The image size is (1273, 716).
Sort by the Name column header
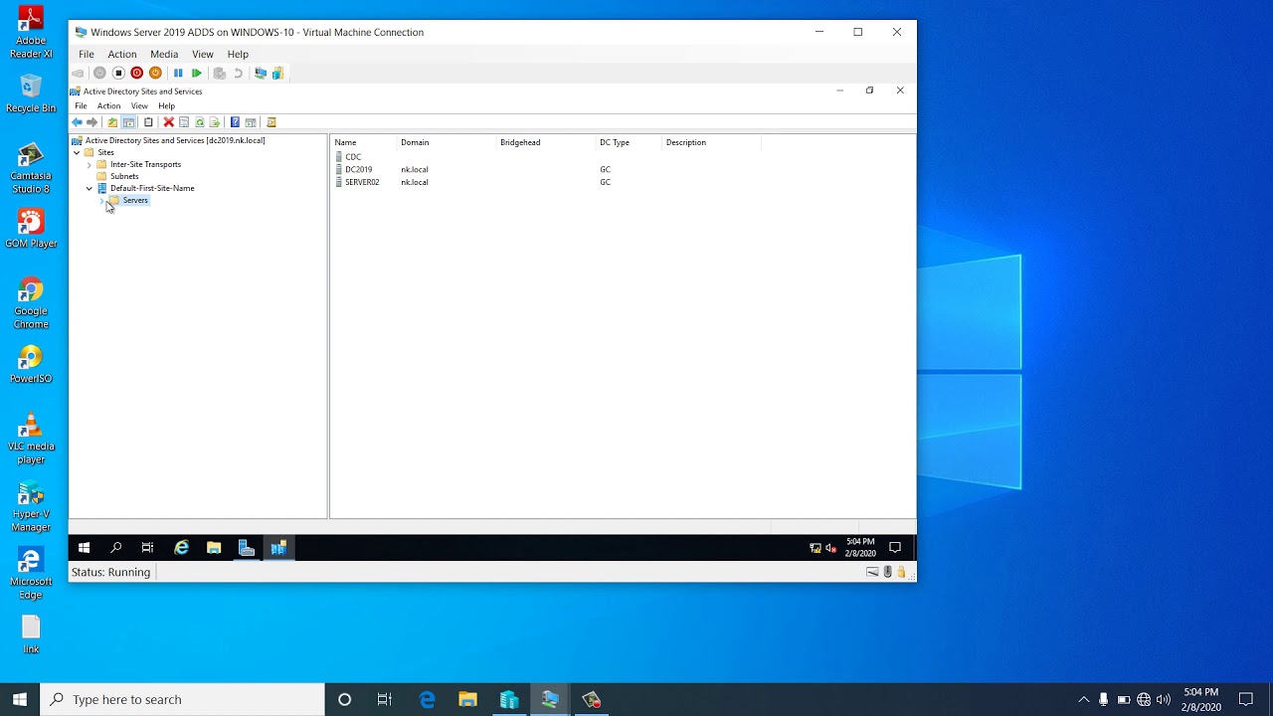coord(364,143)
